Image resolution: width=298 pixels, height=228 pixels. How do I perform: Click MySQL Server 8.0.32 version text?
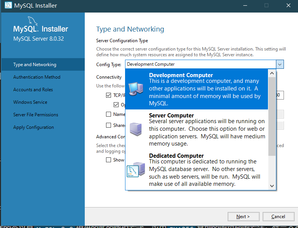(x=39, y=39)
